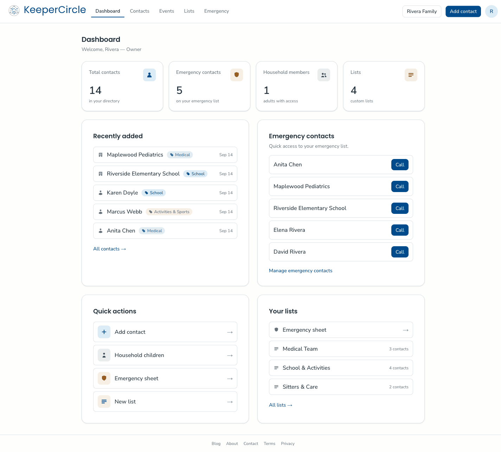This screenshot has height=452, width=501.
Task: Click the arrow on the New list row
Action: pos(230,402)
